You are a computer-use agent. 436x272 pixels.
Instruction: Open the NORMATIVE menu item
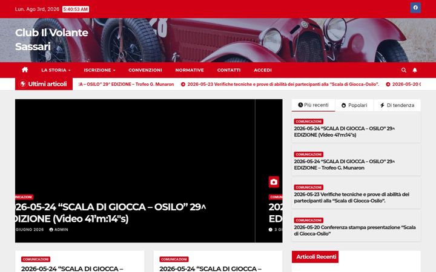(190, 70)
